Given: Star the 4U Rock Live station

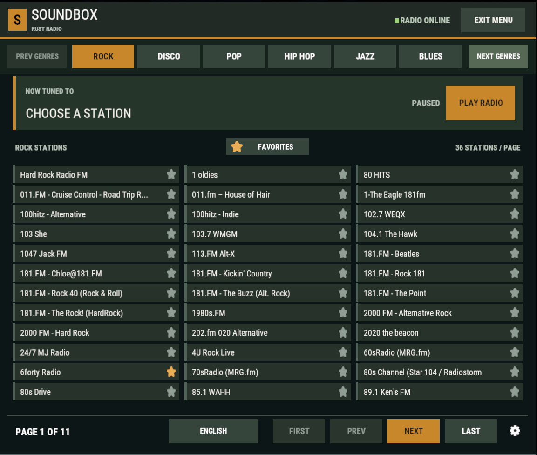Looking at the screenshot, I should [x=343, y=352].
